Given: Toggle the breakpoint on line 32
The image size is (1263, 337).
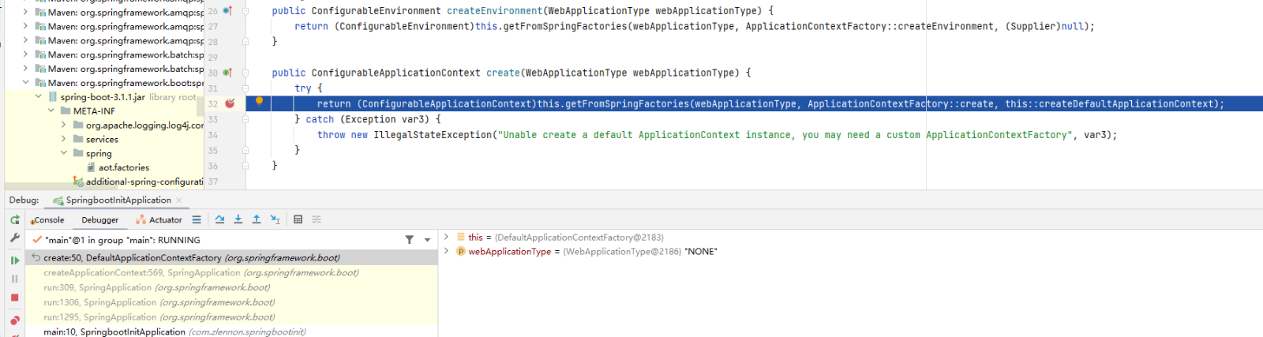Looking at the screenshot, I should coord(230,103).
